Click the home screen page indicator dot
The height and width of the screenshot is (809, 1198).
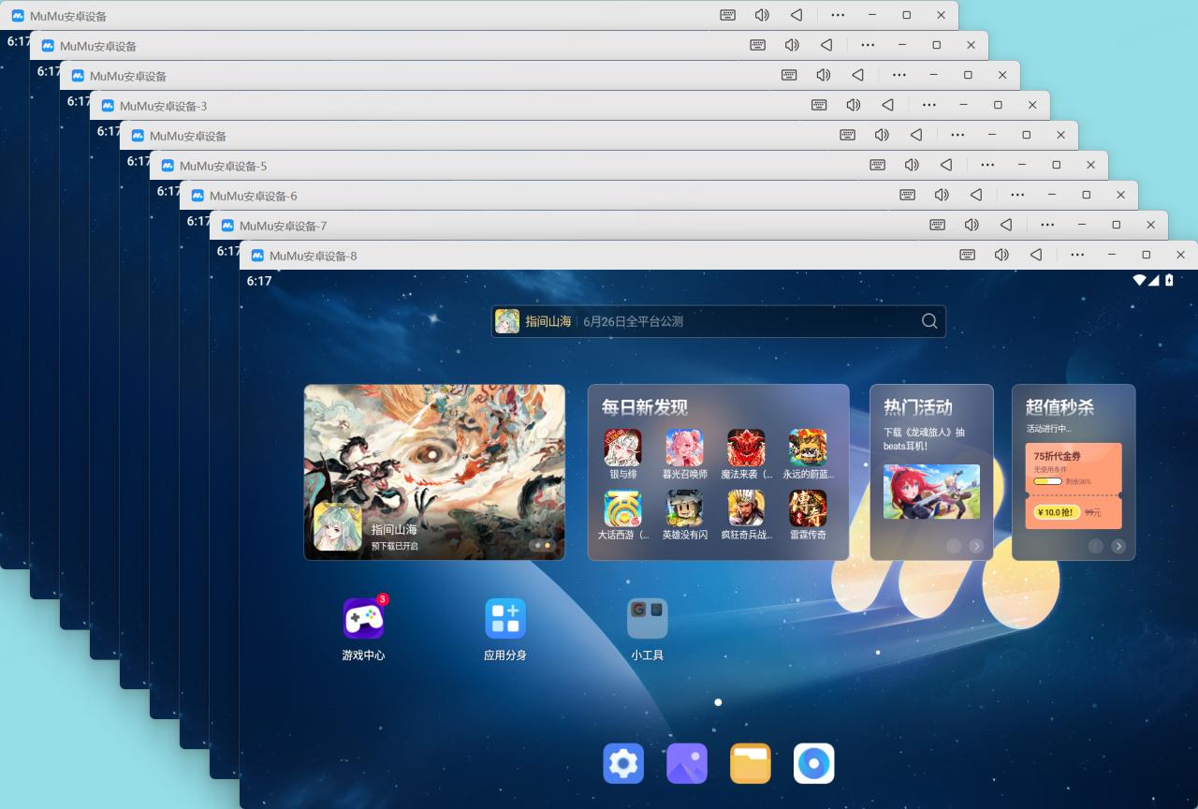tap(718, 702)
